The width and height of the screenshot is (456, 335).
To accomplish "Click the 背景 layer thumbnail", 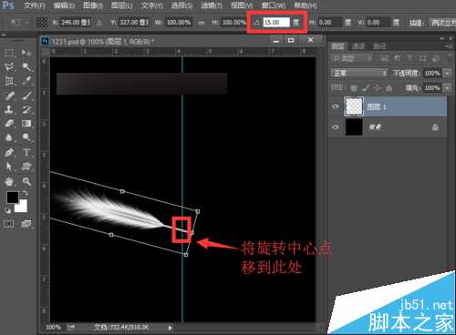I will pyautogui.click(x=354, y=127).
